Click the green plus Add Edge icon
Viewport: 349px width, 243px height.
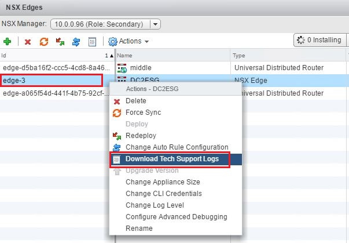(7, 41)
